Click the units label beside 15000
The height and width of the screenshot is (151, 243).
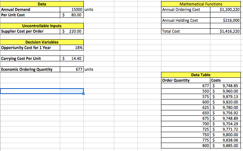[x=89, y=9]
